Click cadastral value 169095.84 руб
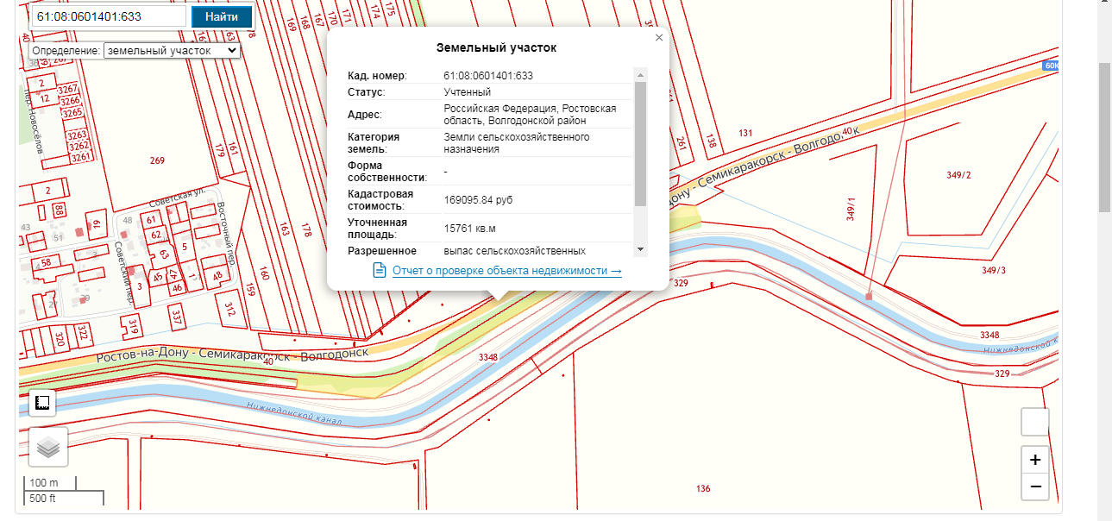 pyautogui.click(x=479, y=200)
